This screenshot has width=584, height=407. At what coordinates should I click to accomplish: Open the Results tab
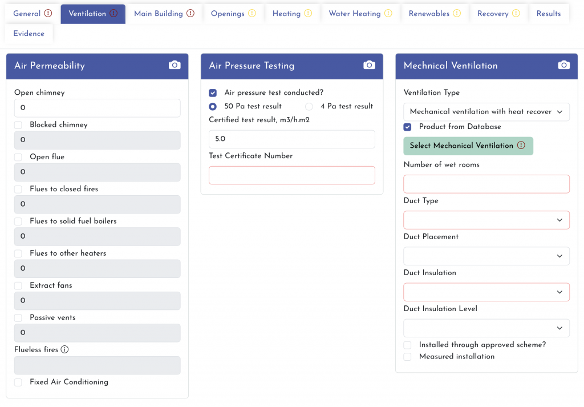pyautogui.click(x=548, y=14)
